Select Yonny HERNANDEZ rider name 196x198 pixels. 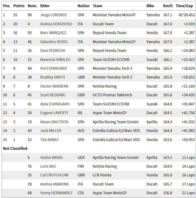pos(56,193)
